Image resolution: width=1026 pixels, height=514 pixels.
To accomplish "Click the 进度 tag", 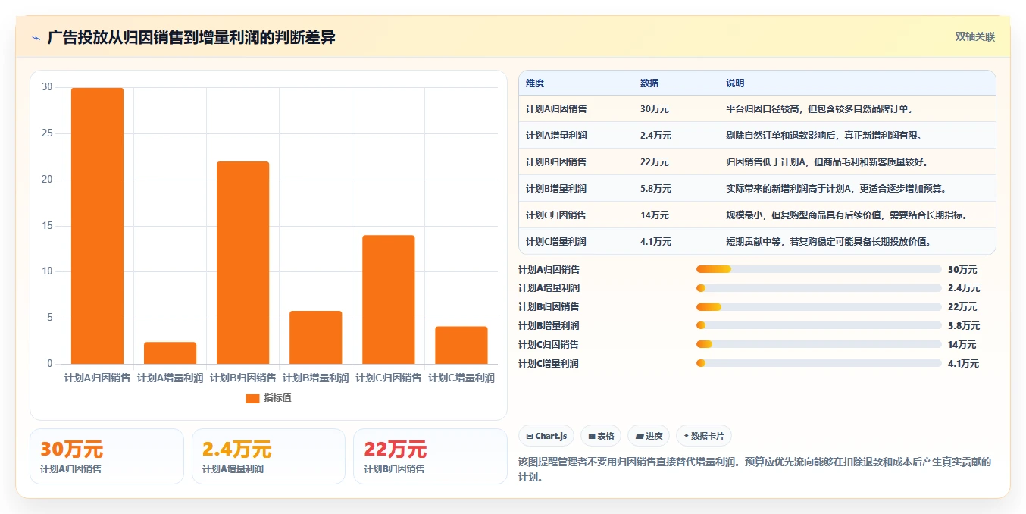I will 649,436.
